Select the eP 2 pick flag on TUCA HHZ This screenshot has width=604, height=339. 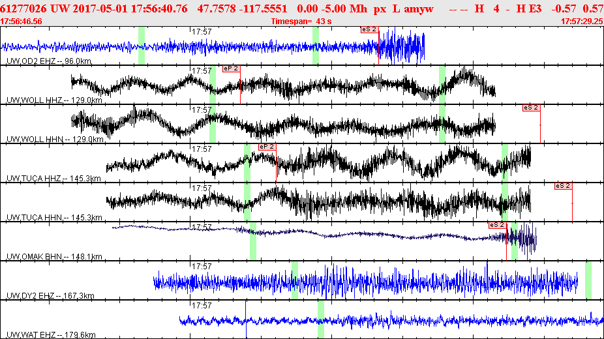pos(267,147)
